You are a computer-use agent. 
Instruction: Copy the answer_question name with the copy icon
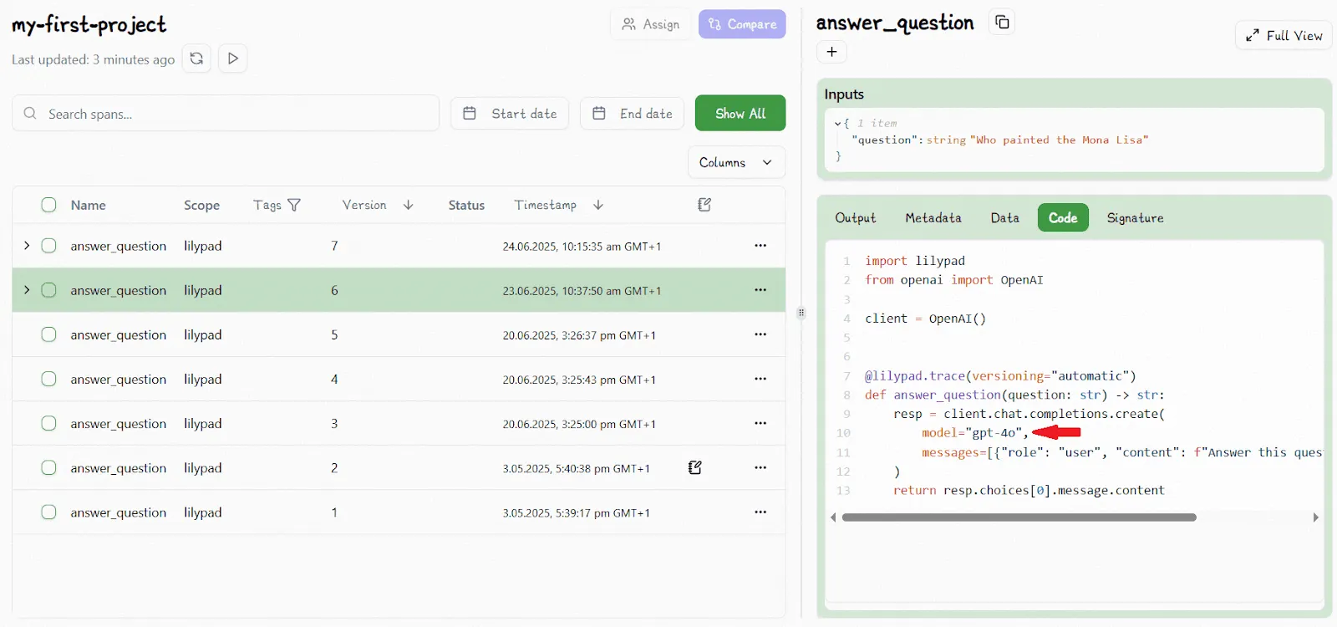[1002, 23]
